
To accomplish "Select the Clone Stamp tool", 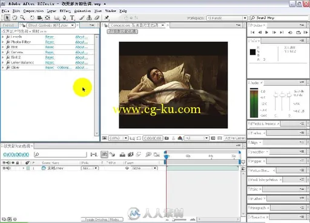I will (89, 18).
